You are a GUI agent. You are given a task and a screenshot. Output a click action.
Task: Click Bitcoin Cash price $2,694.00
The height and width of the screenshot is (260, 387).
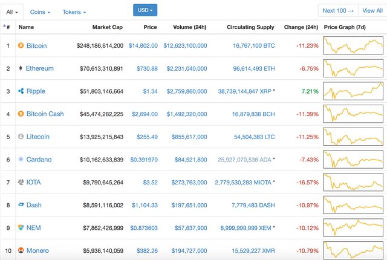click(145, 114)
